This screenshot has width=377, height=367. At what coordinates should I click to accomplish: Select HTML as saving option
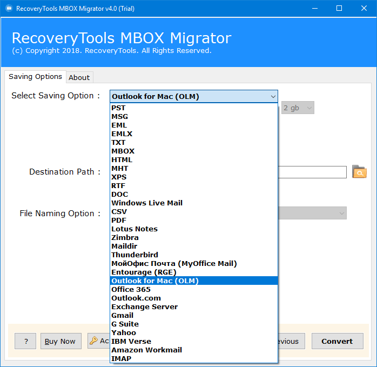194,160
